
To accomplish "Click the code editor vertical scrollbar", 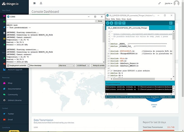I will pos(173,36).
